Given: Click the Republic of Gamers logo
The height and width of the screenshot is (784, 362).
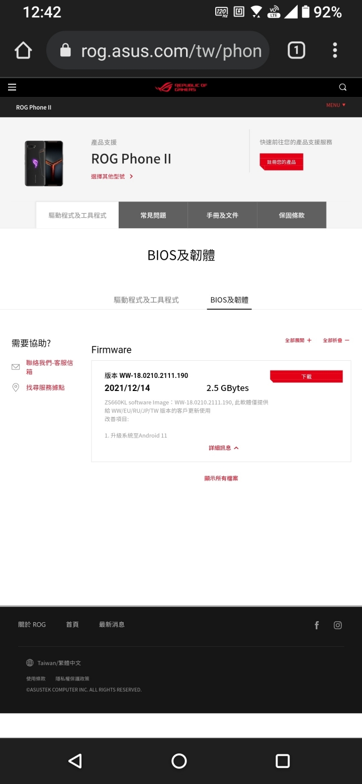Looking at the screenshot, I should (181, 87).
